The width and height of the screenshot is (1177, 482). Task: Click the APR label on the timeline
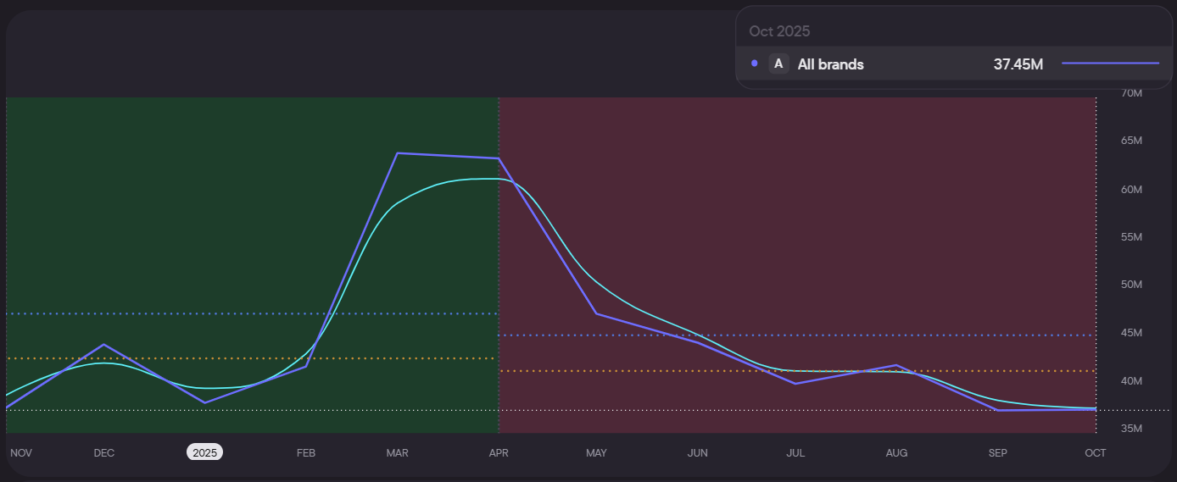click(x=499, y=452)
